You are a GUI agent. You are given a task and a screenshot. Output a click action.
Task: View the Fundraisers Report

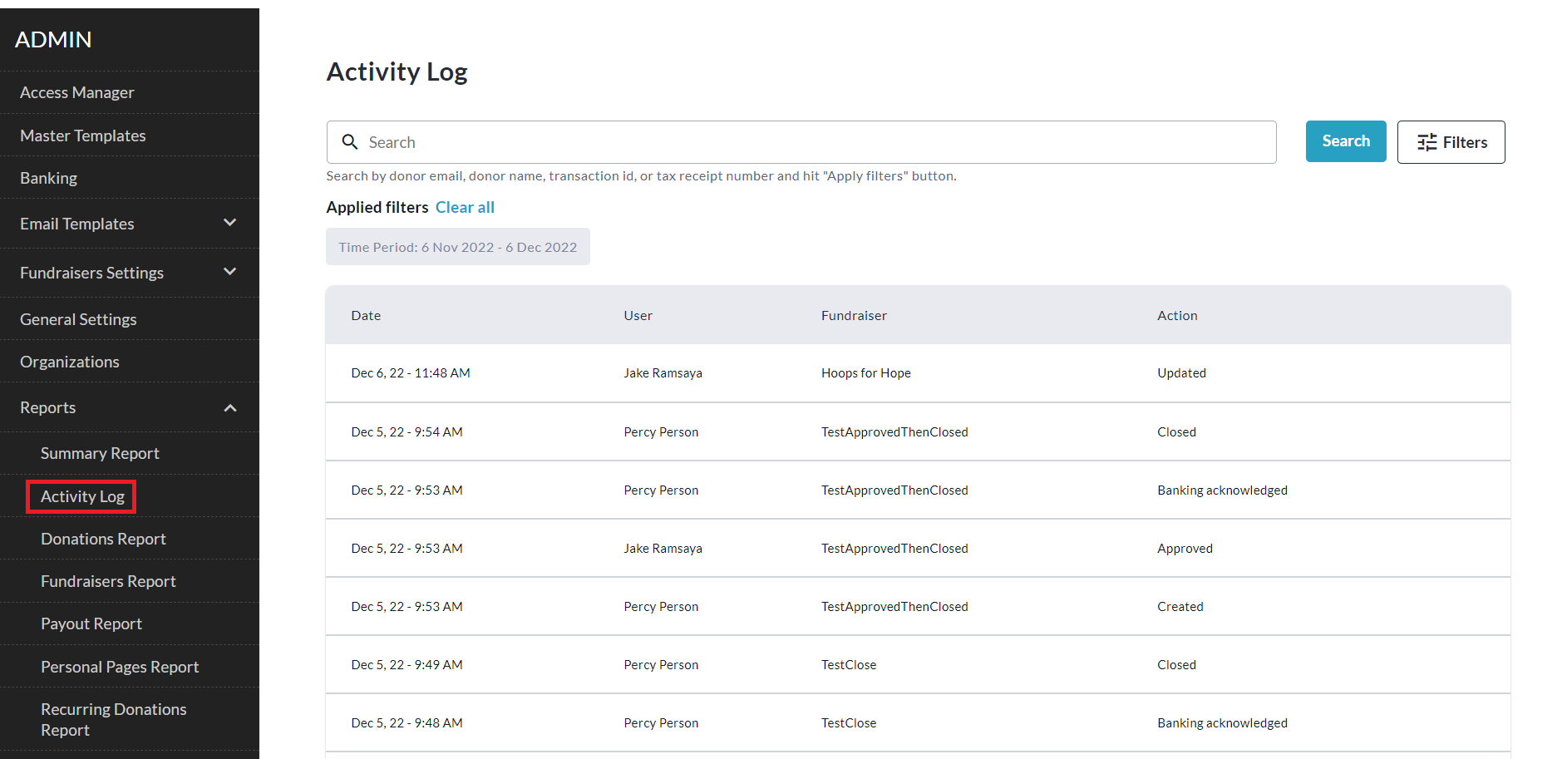(x=108, y=581)
